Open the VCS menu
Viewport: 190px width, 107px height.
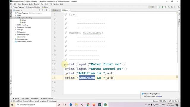click(51, 4)
